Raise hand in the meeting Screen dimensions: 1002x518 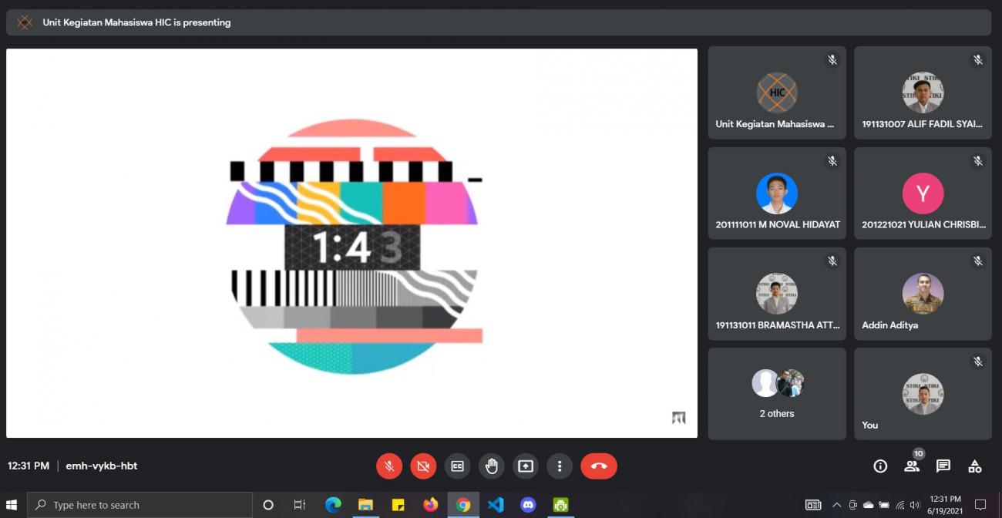coord(491,466)
